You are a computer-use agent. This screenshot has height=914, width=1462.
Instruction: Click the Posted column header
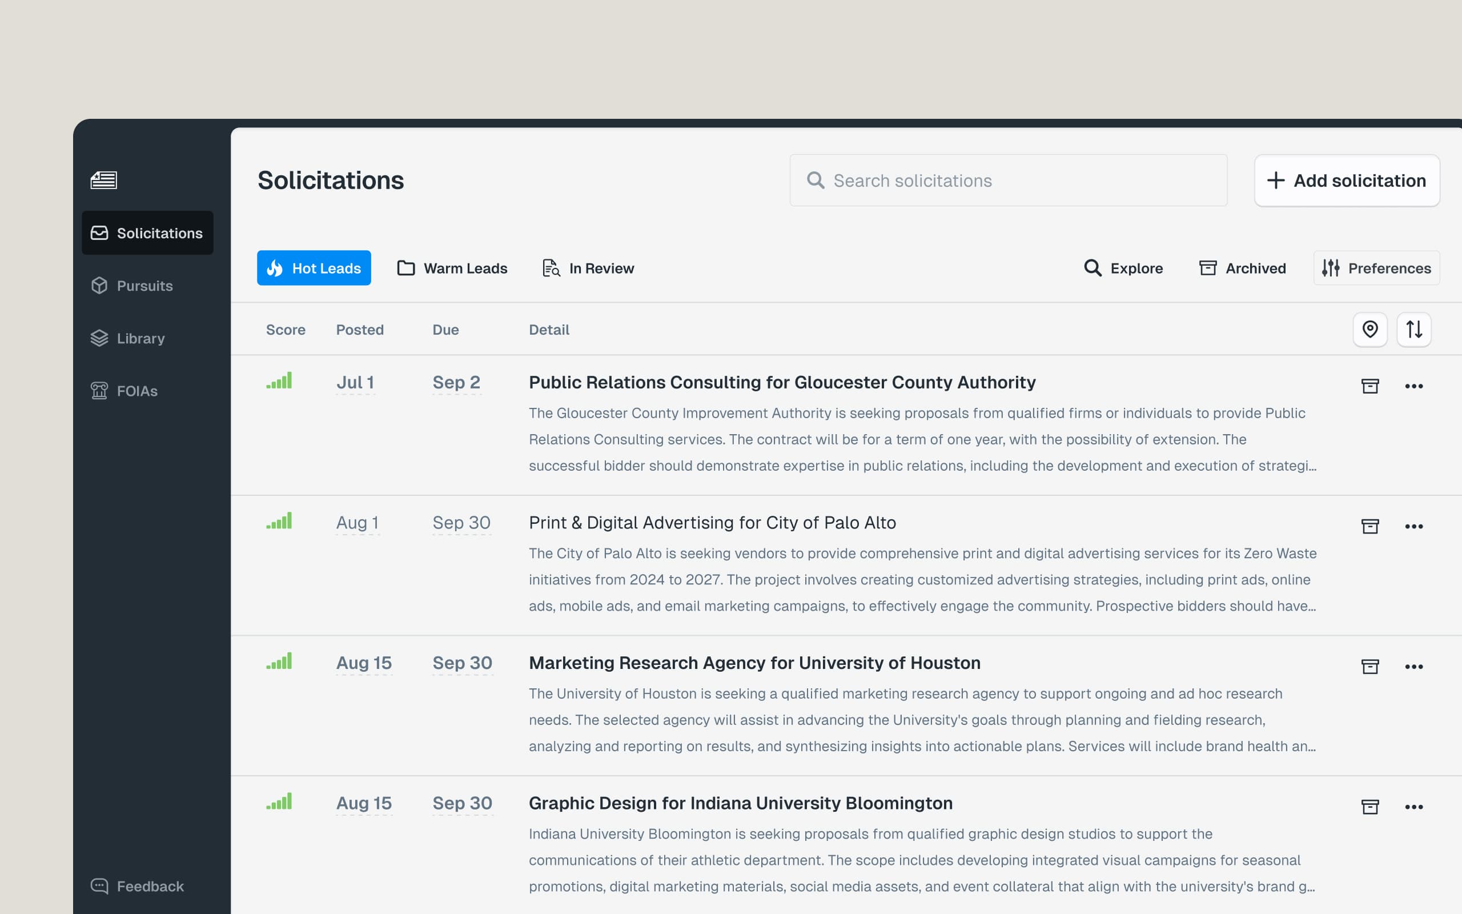tap(359, 330)
